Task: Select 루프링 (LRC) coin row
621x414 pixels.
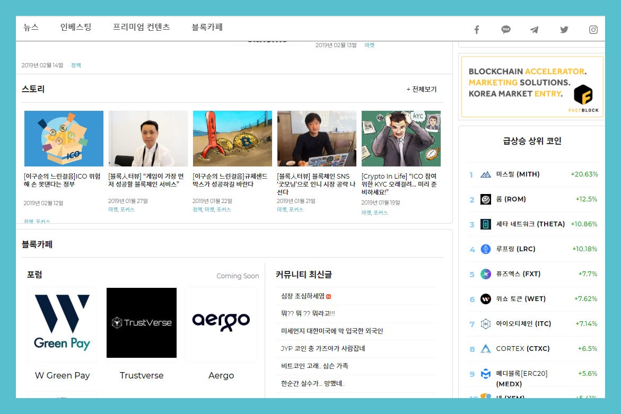Action: [x=532, y=249]
